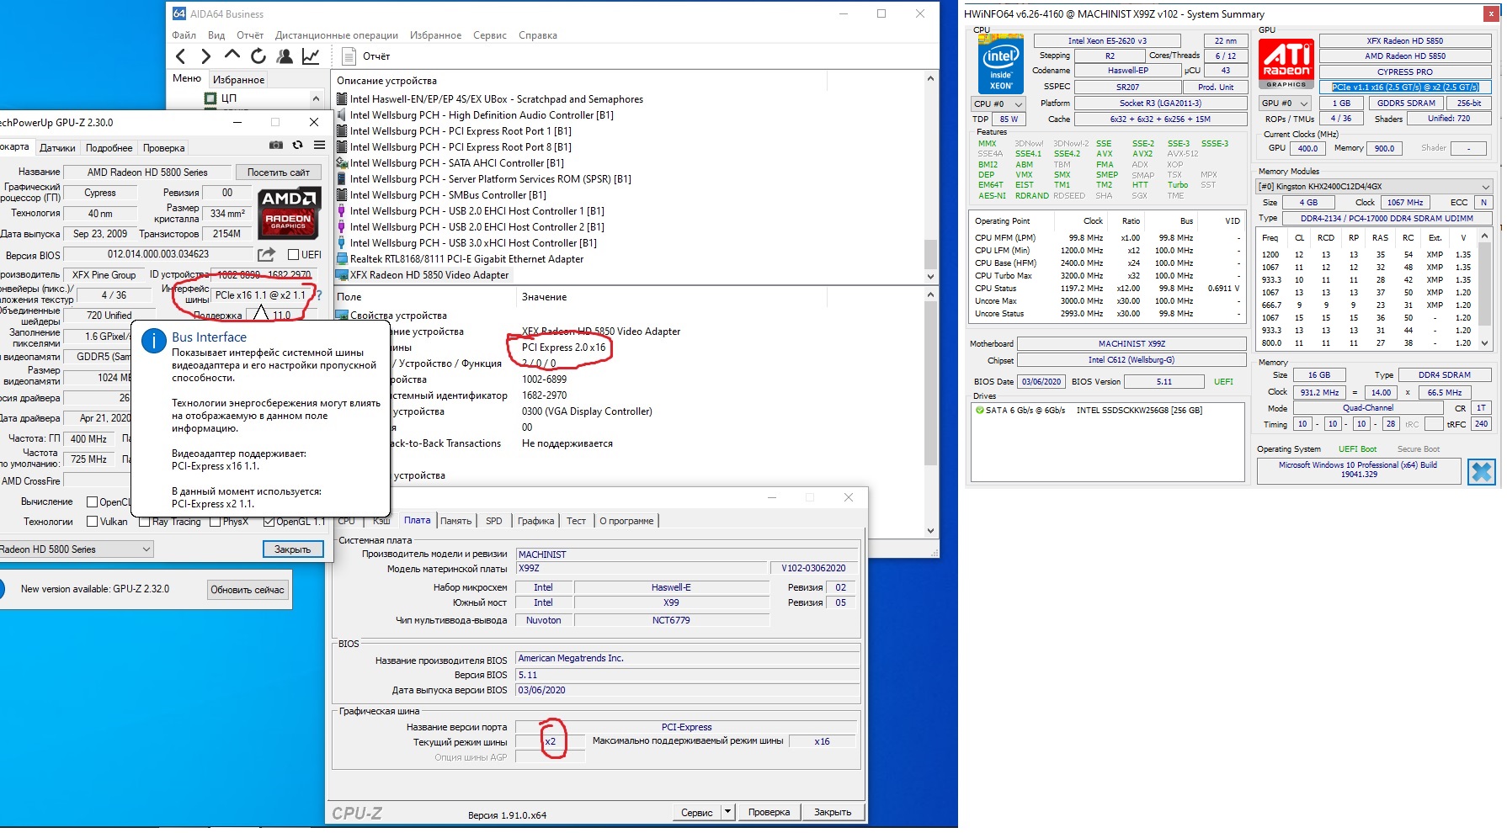
Task: Switch to the SPD tab in CPU-Z
Action: coord(494,521)
